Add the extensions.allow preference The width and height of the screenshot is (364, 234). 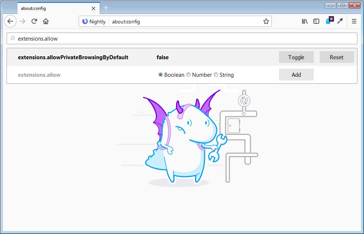point(296,75)
